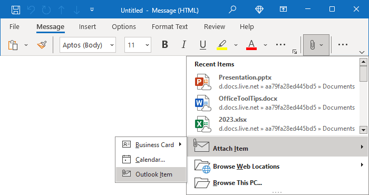The width and height of the screenshot is (369, 195).
Task: Apply yellow text highlight color
Action: tap(222, 45)
